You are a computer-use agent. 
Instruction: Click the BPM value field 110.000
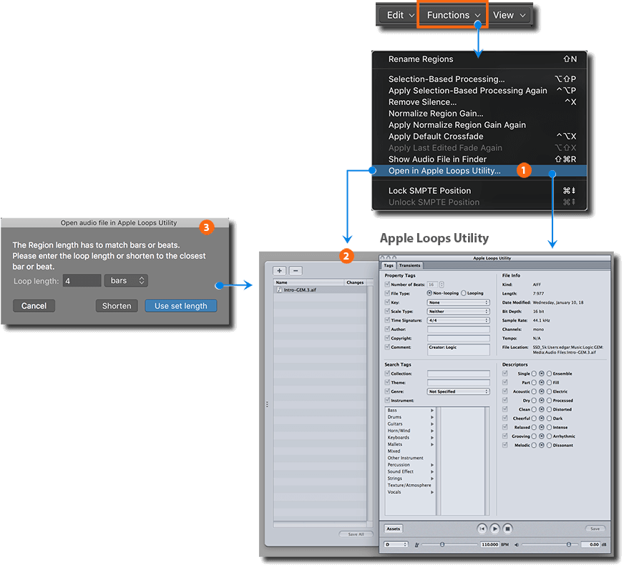[490, 545]
